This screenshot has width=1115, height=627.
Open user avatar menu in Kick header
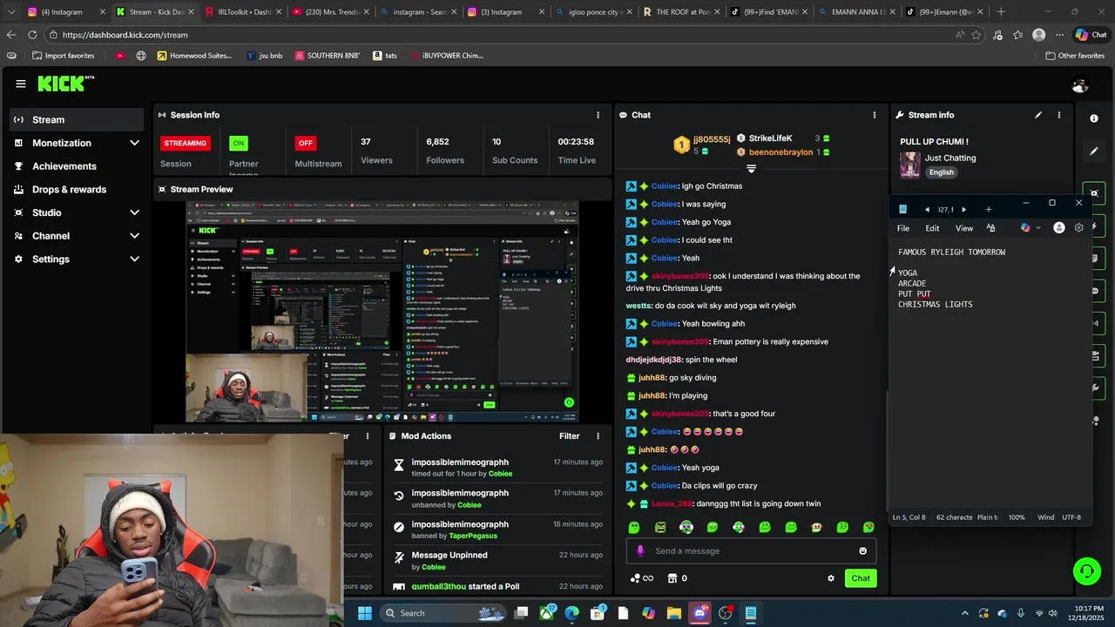1080,84
